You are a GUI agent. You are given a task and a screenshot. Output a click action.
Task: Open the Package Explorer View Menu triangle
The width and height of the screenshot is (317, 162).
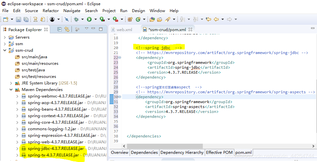[x=87, y=28]
